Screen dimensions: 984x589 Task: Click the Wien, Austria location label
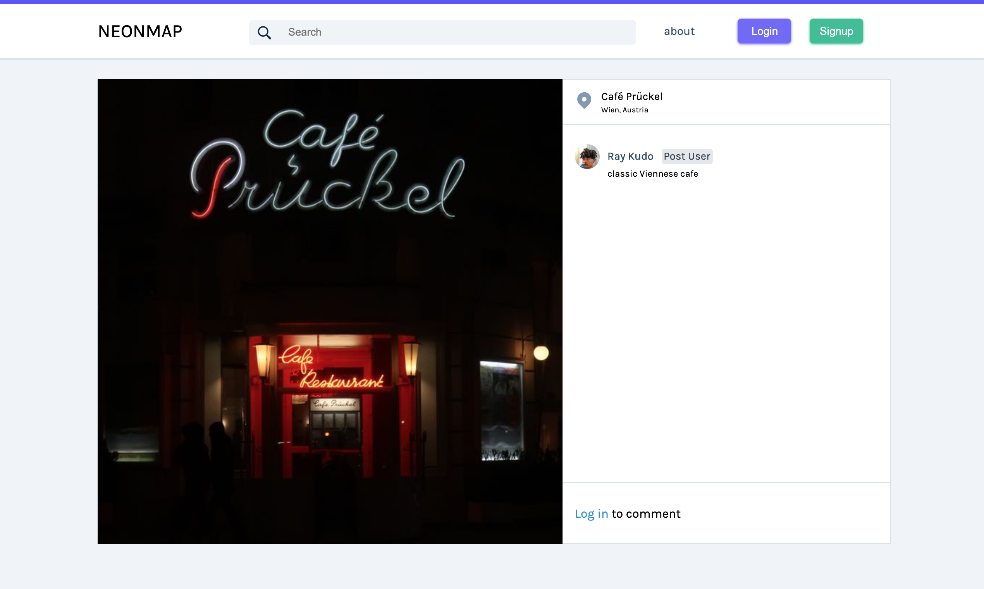624,110
